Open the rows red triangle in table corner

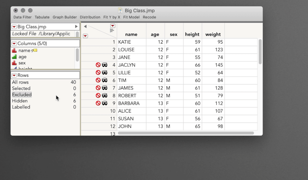point(85,36)
